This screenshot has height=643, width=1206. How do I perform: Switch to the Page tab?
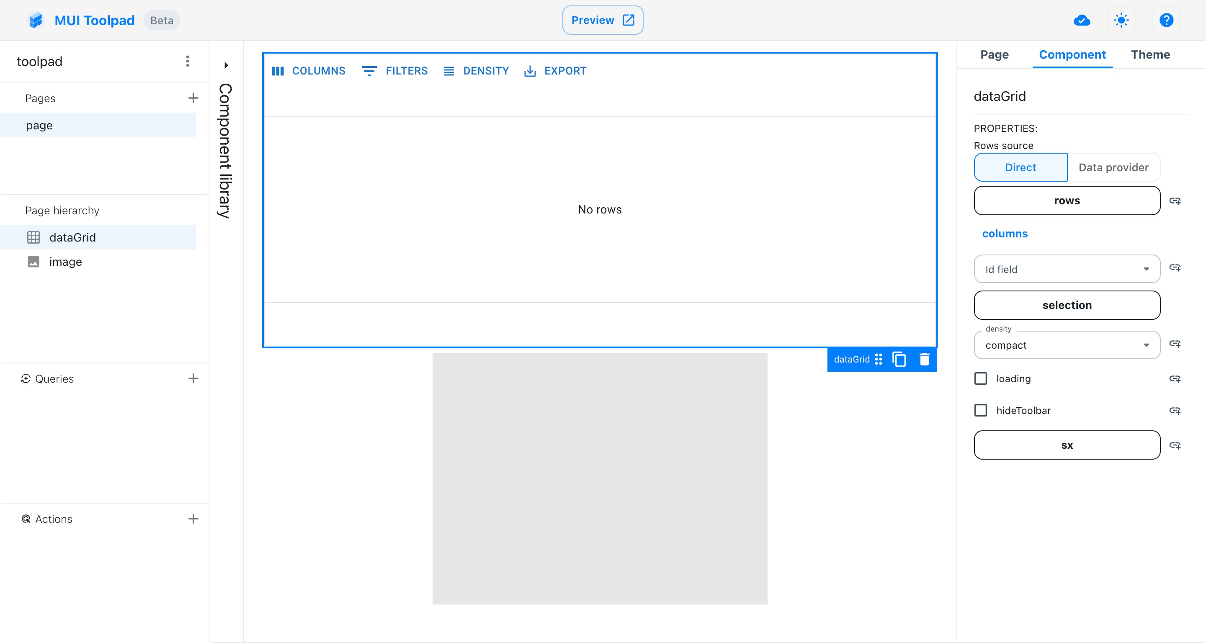pyautogui.click(x=994, y=54)
